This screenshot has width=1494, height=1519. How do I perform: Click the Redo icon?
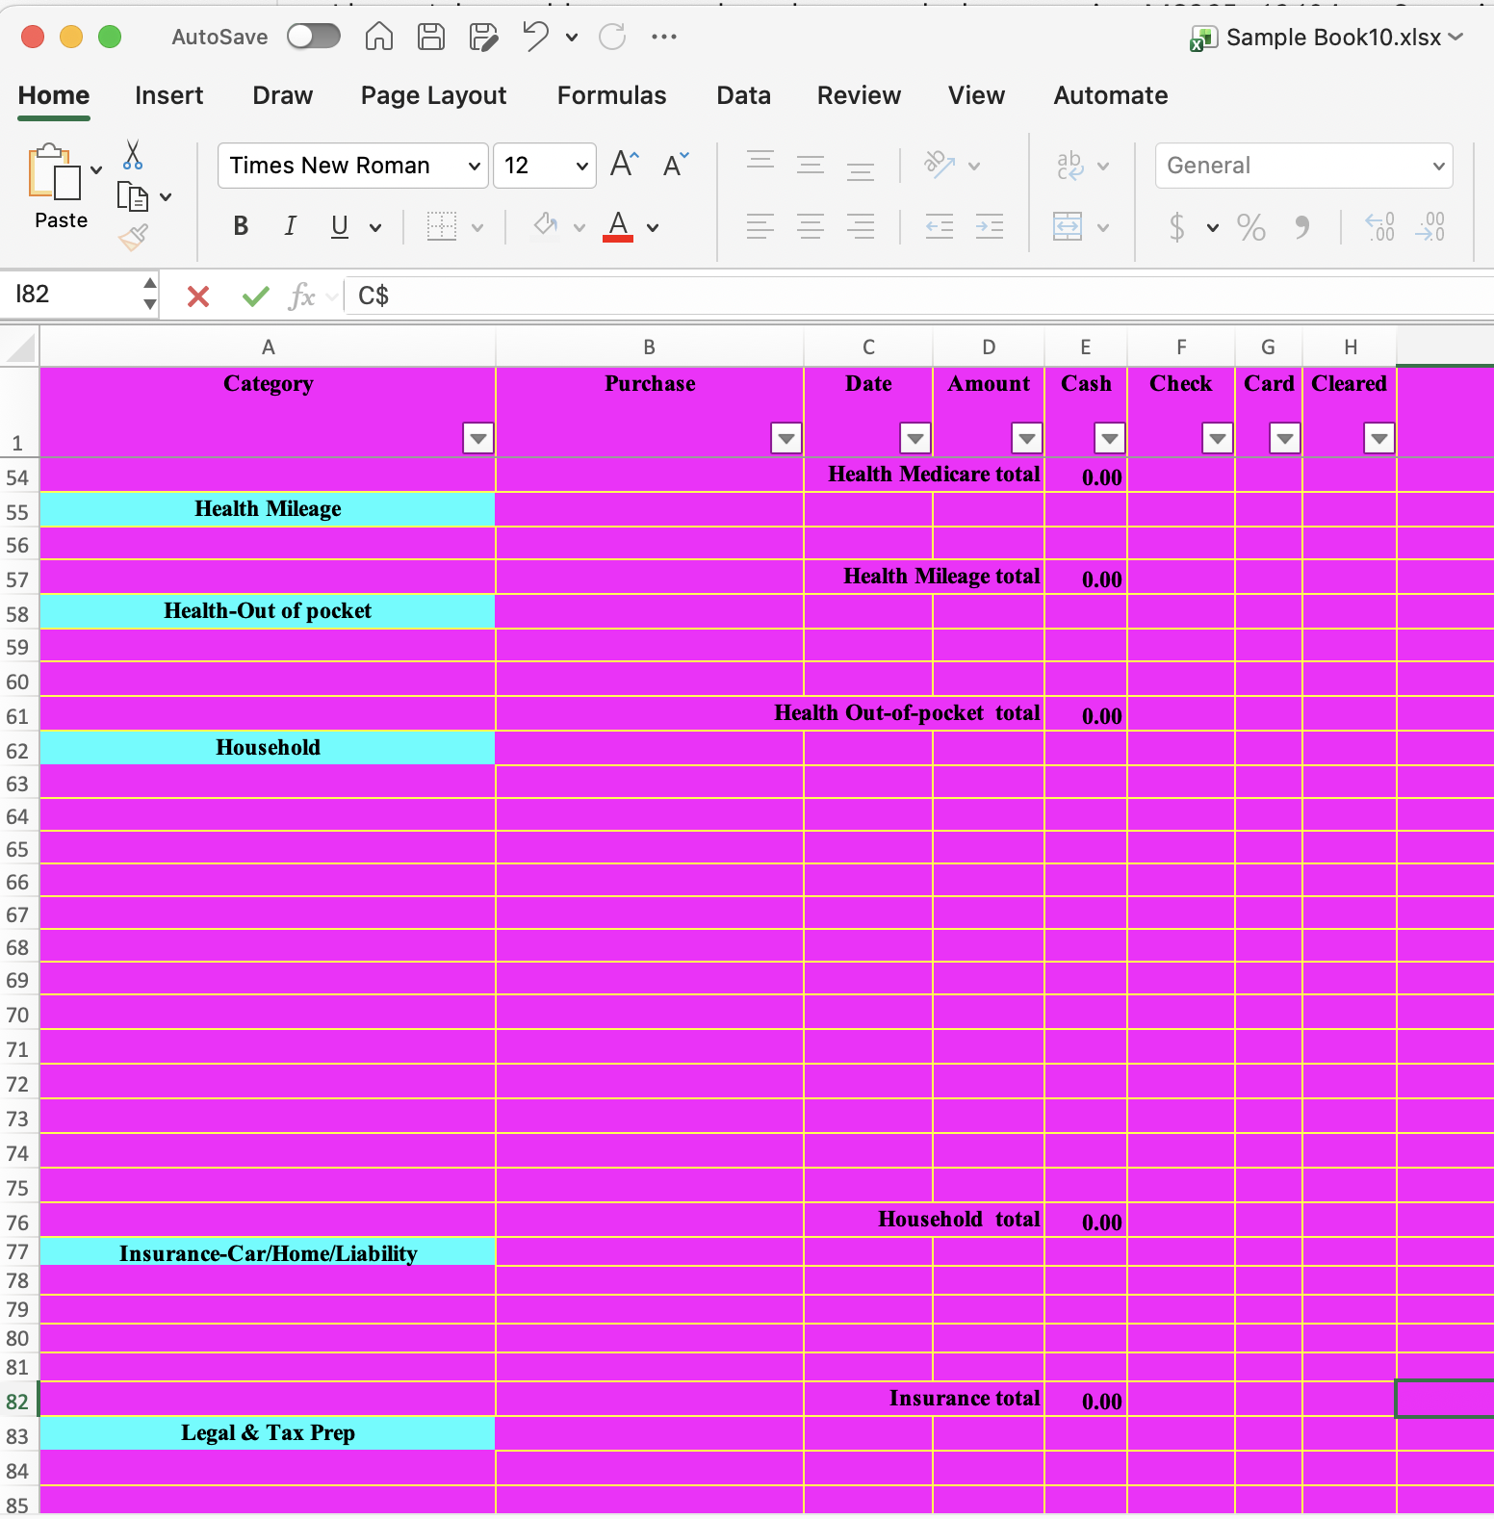point(612,37)
